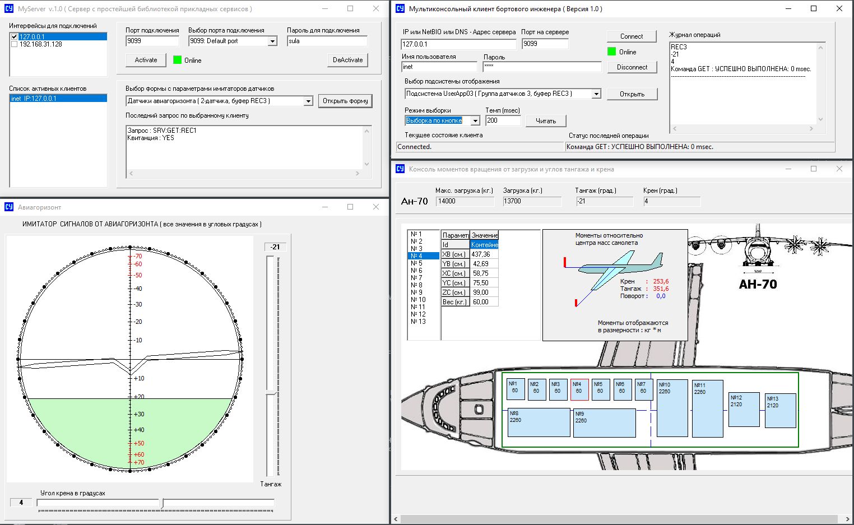Expand the Режим выборки dropdown
This screenshot has width=854, height=525.
click(x=475, y=121)
